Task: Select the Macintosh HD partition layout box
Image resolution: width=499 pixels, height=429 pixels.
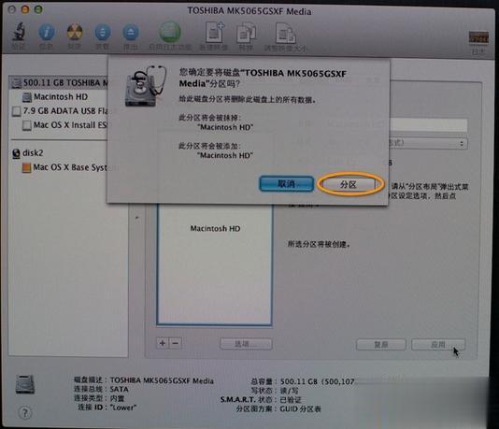Action: tap(215, 265)
